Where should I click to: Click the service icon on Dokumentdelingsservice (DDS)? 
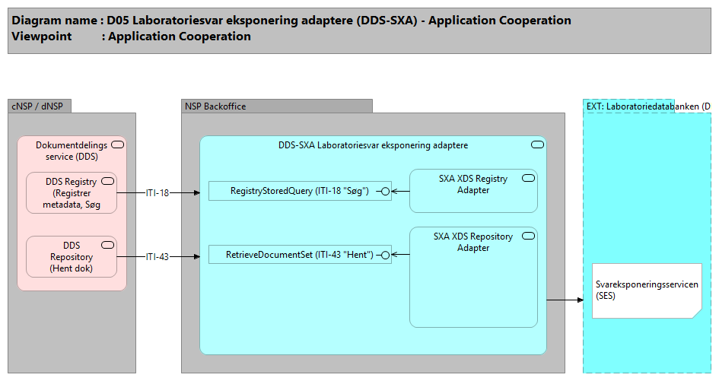click(117, 144)
